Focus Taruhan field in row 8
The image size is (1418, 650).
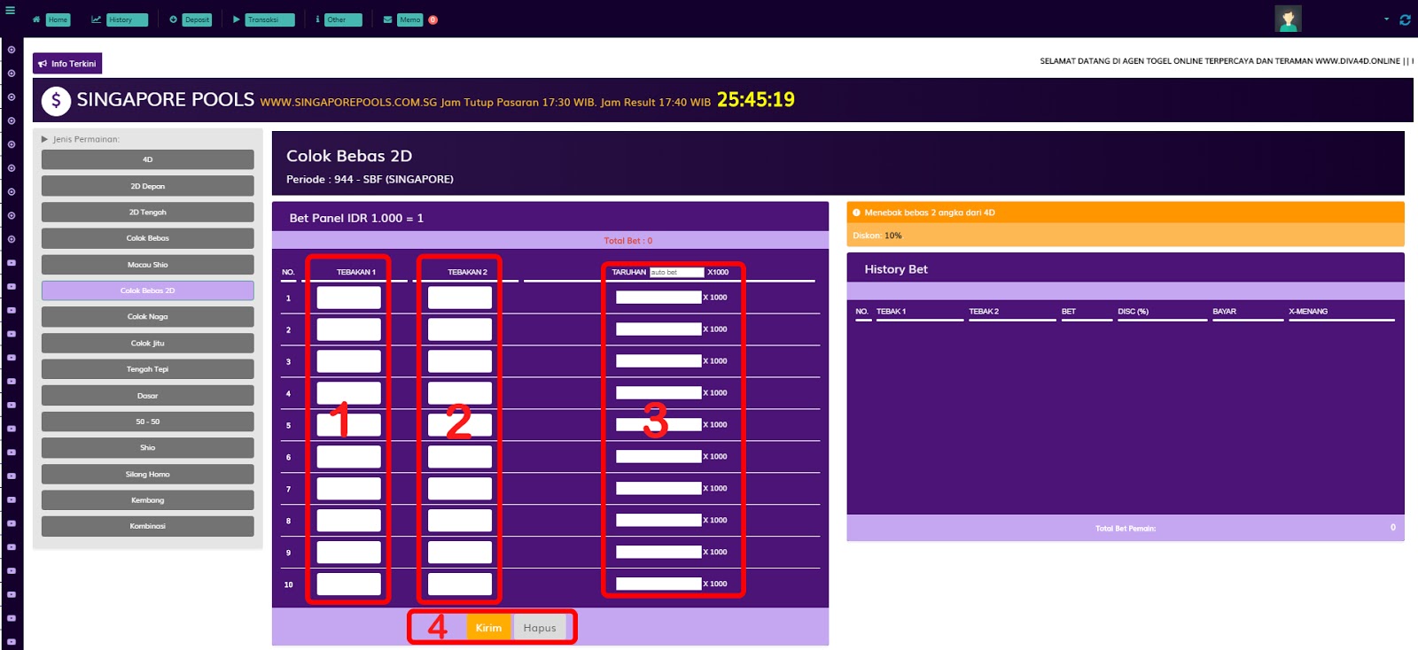tap(658, 521)
